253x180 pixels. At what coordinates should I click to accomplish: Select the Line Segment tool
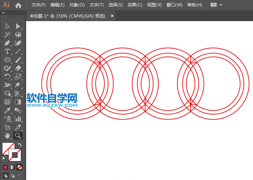pos(18,51)
